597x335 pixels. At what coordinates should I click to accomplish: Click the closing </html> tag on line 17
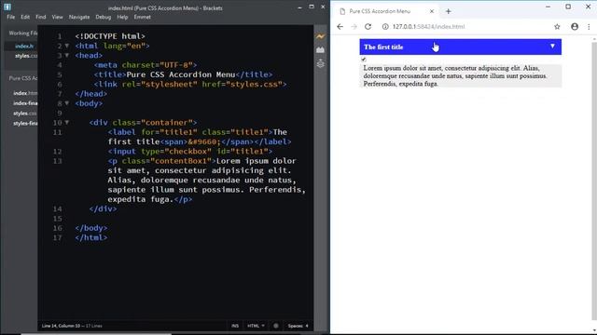[91, 237]
